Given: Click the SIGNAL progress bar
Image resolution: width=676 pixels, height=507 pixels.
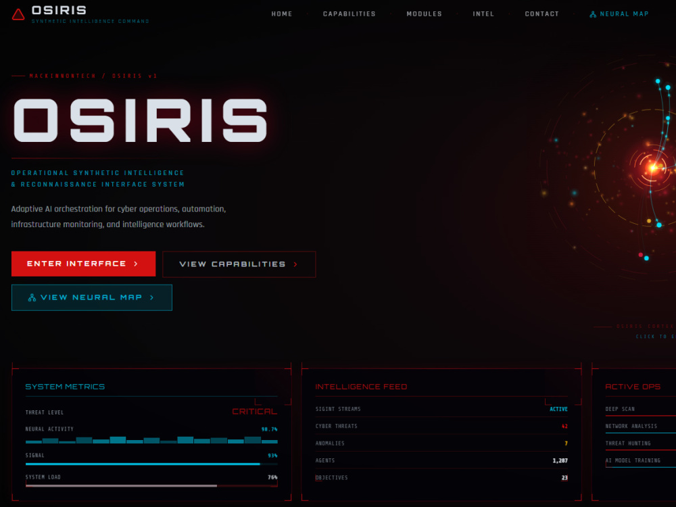Looking at the screenshot, I should [151, 464].
